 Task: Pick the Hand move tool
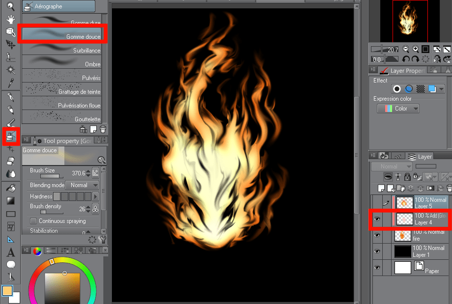point(11,19)
